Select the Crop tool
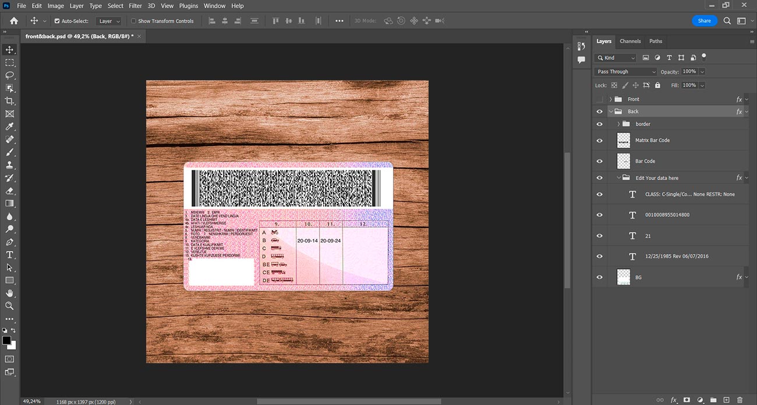This screenshot has width=757, height=405. click(9, 101)
